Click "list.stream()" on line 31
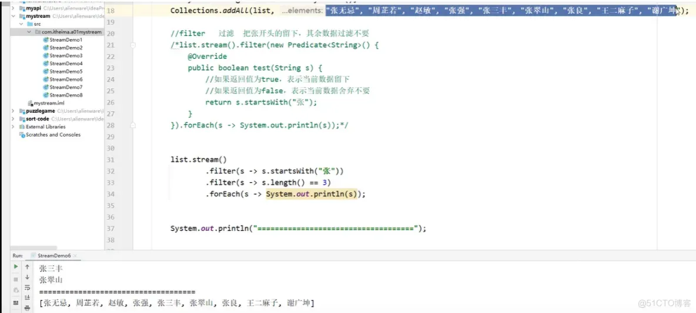 pos(199,160)
